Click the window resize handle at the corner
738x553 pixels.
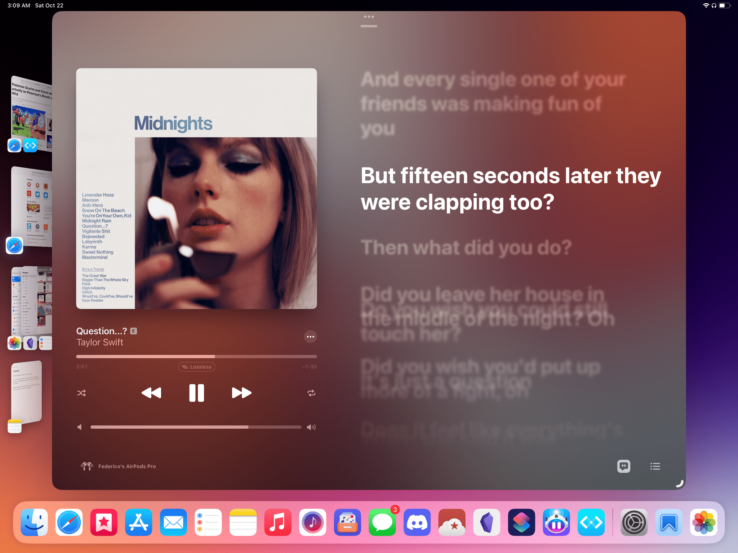click(679, 483)
